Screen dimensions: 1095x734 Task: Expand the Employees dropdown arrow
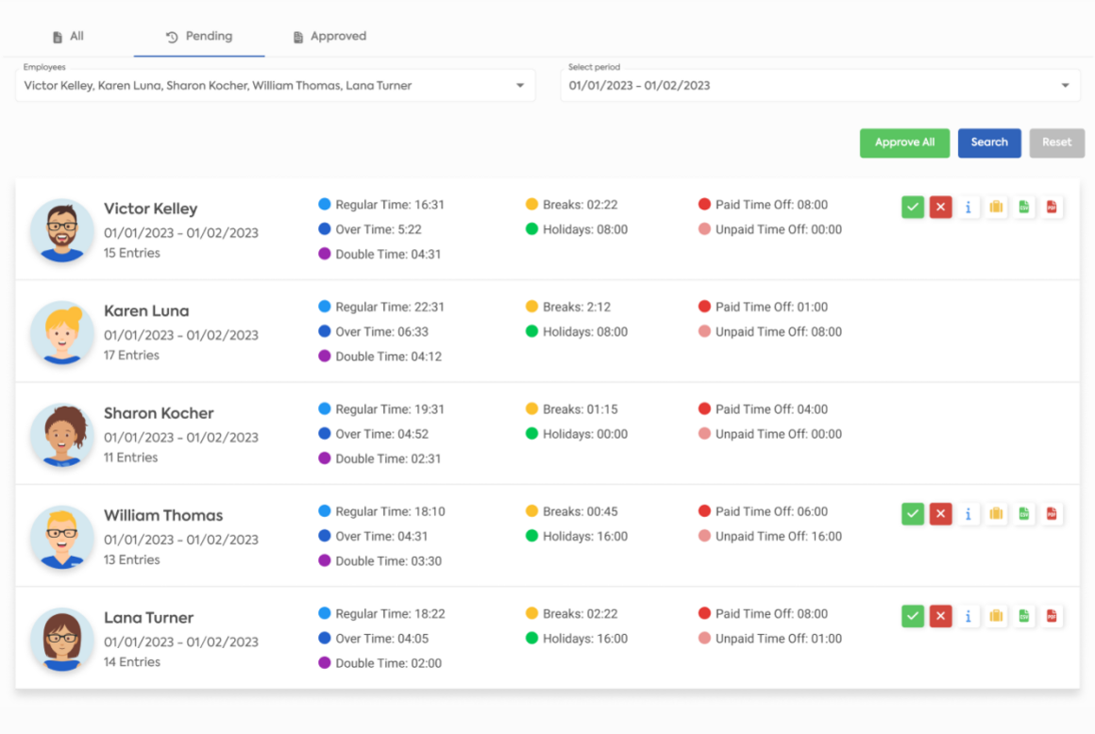[x=520, y=86]
